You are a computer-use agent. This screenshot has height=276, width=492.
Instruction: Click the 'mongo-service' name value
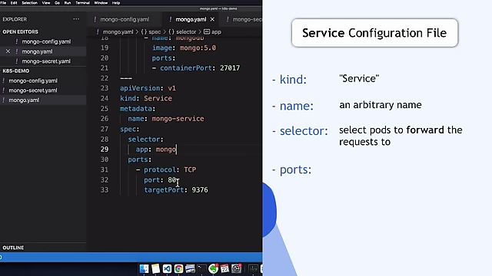pos(178,119)
